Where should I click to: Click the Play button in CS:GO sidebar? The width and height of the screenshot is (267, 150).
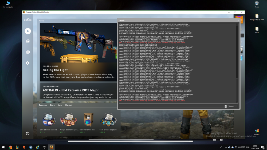[28, 31]
